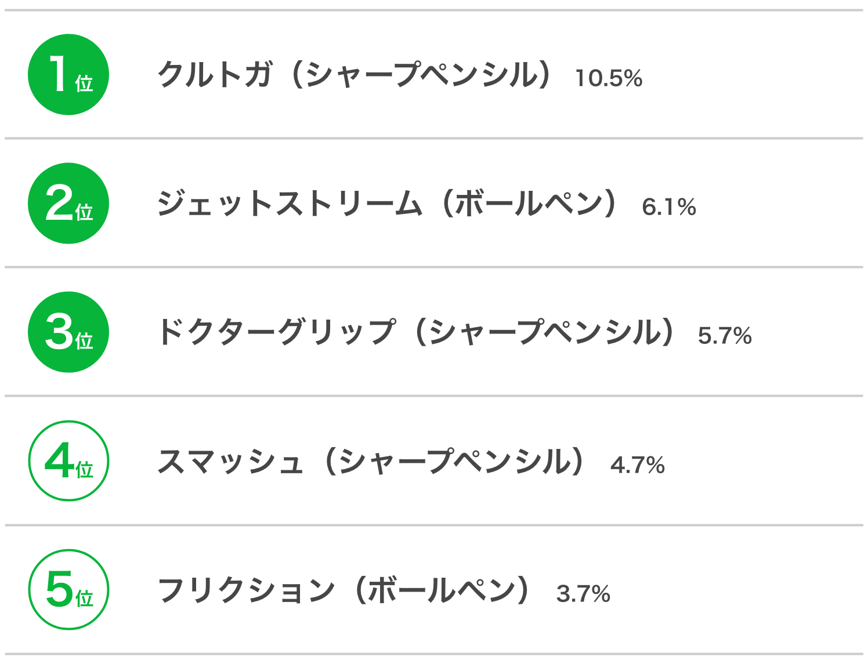The height and width of the screenshot is (667, 868).
Task: Select ジェットストリーム（ボールペン） entry text
Action: (x=388, y=204)
